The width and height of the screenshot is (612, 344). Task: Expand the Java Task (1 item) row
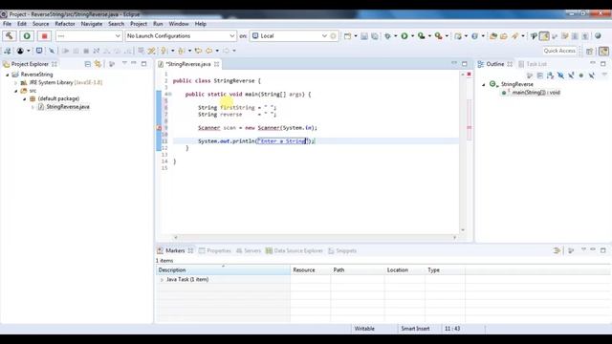162,280
